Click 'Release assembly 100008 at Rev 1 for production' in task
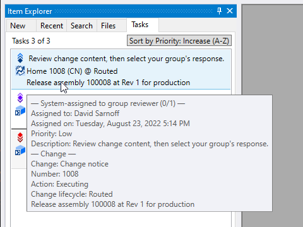Image resolution: width=303 pixels, height=227 pixels. [x=109, y=83]
